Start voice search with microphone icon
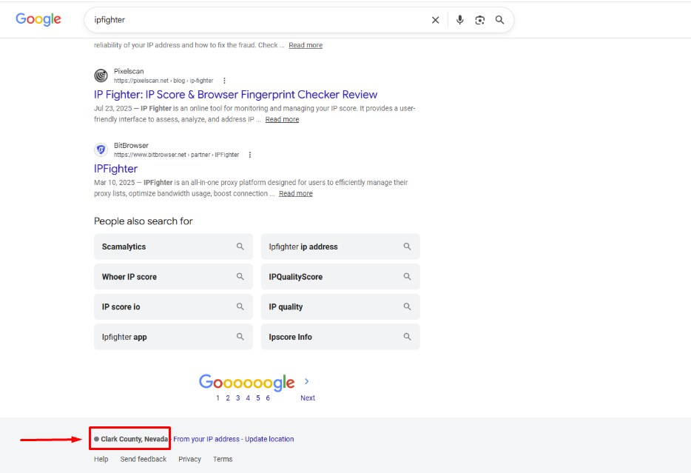Screen dimensions: 691x473 pyautogui.click(x=459, y=20)
